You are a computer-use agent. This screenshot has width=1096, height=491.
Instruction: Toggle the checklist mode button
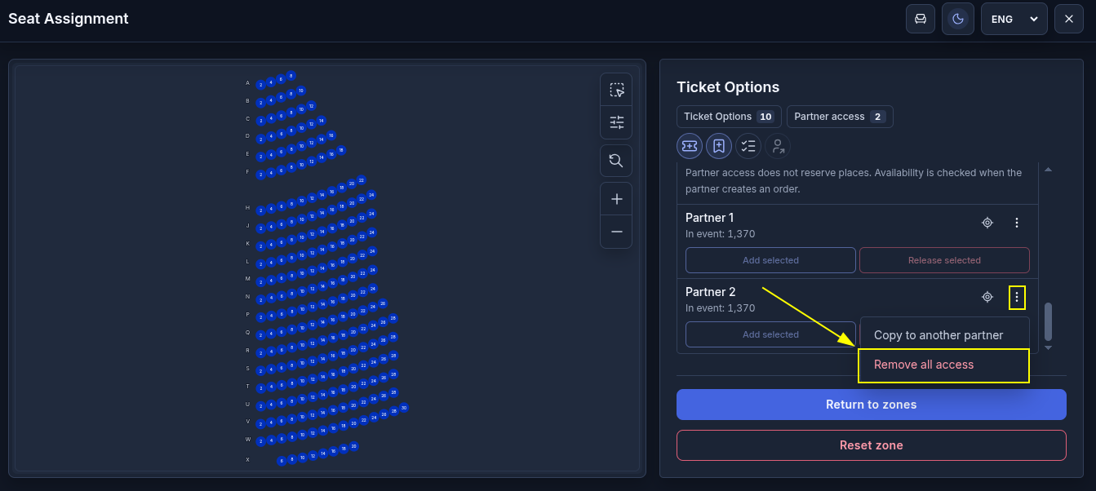coord(748,146)
